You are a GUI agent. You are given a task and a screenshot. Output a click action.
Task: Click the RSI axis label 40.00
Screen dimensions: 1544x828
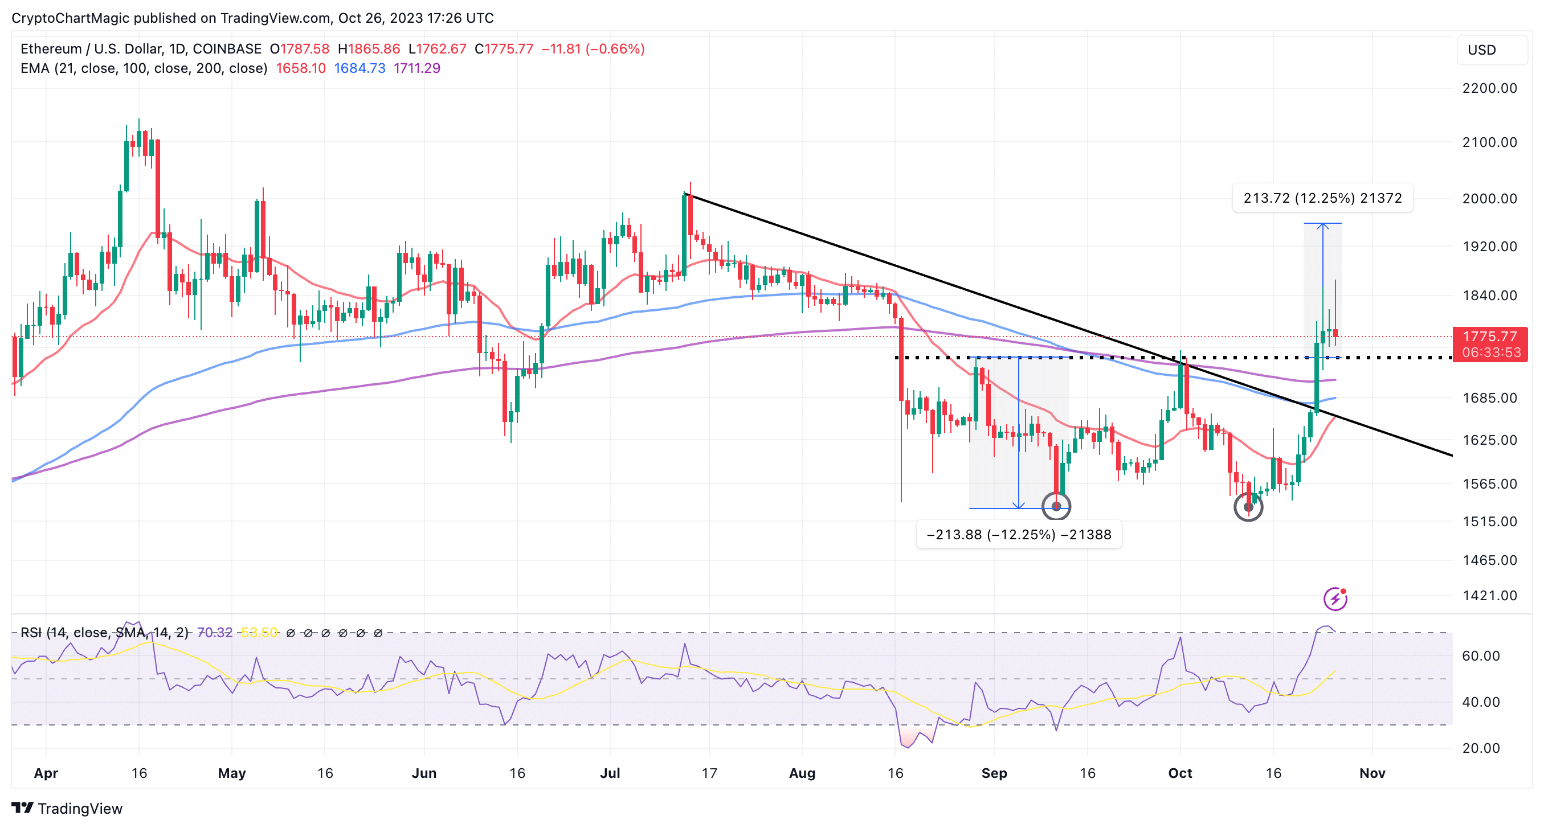(1480, 702)
